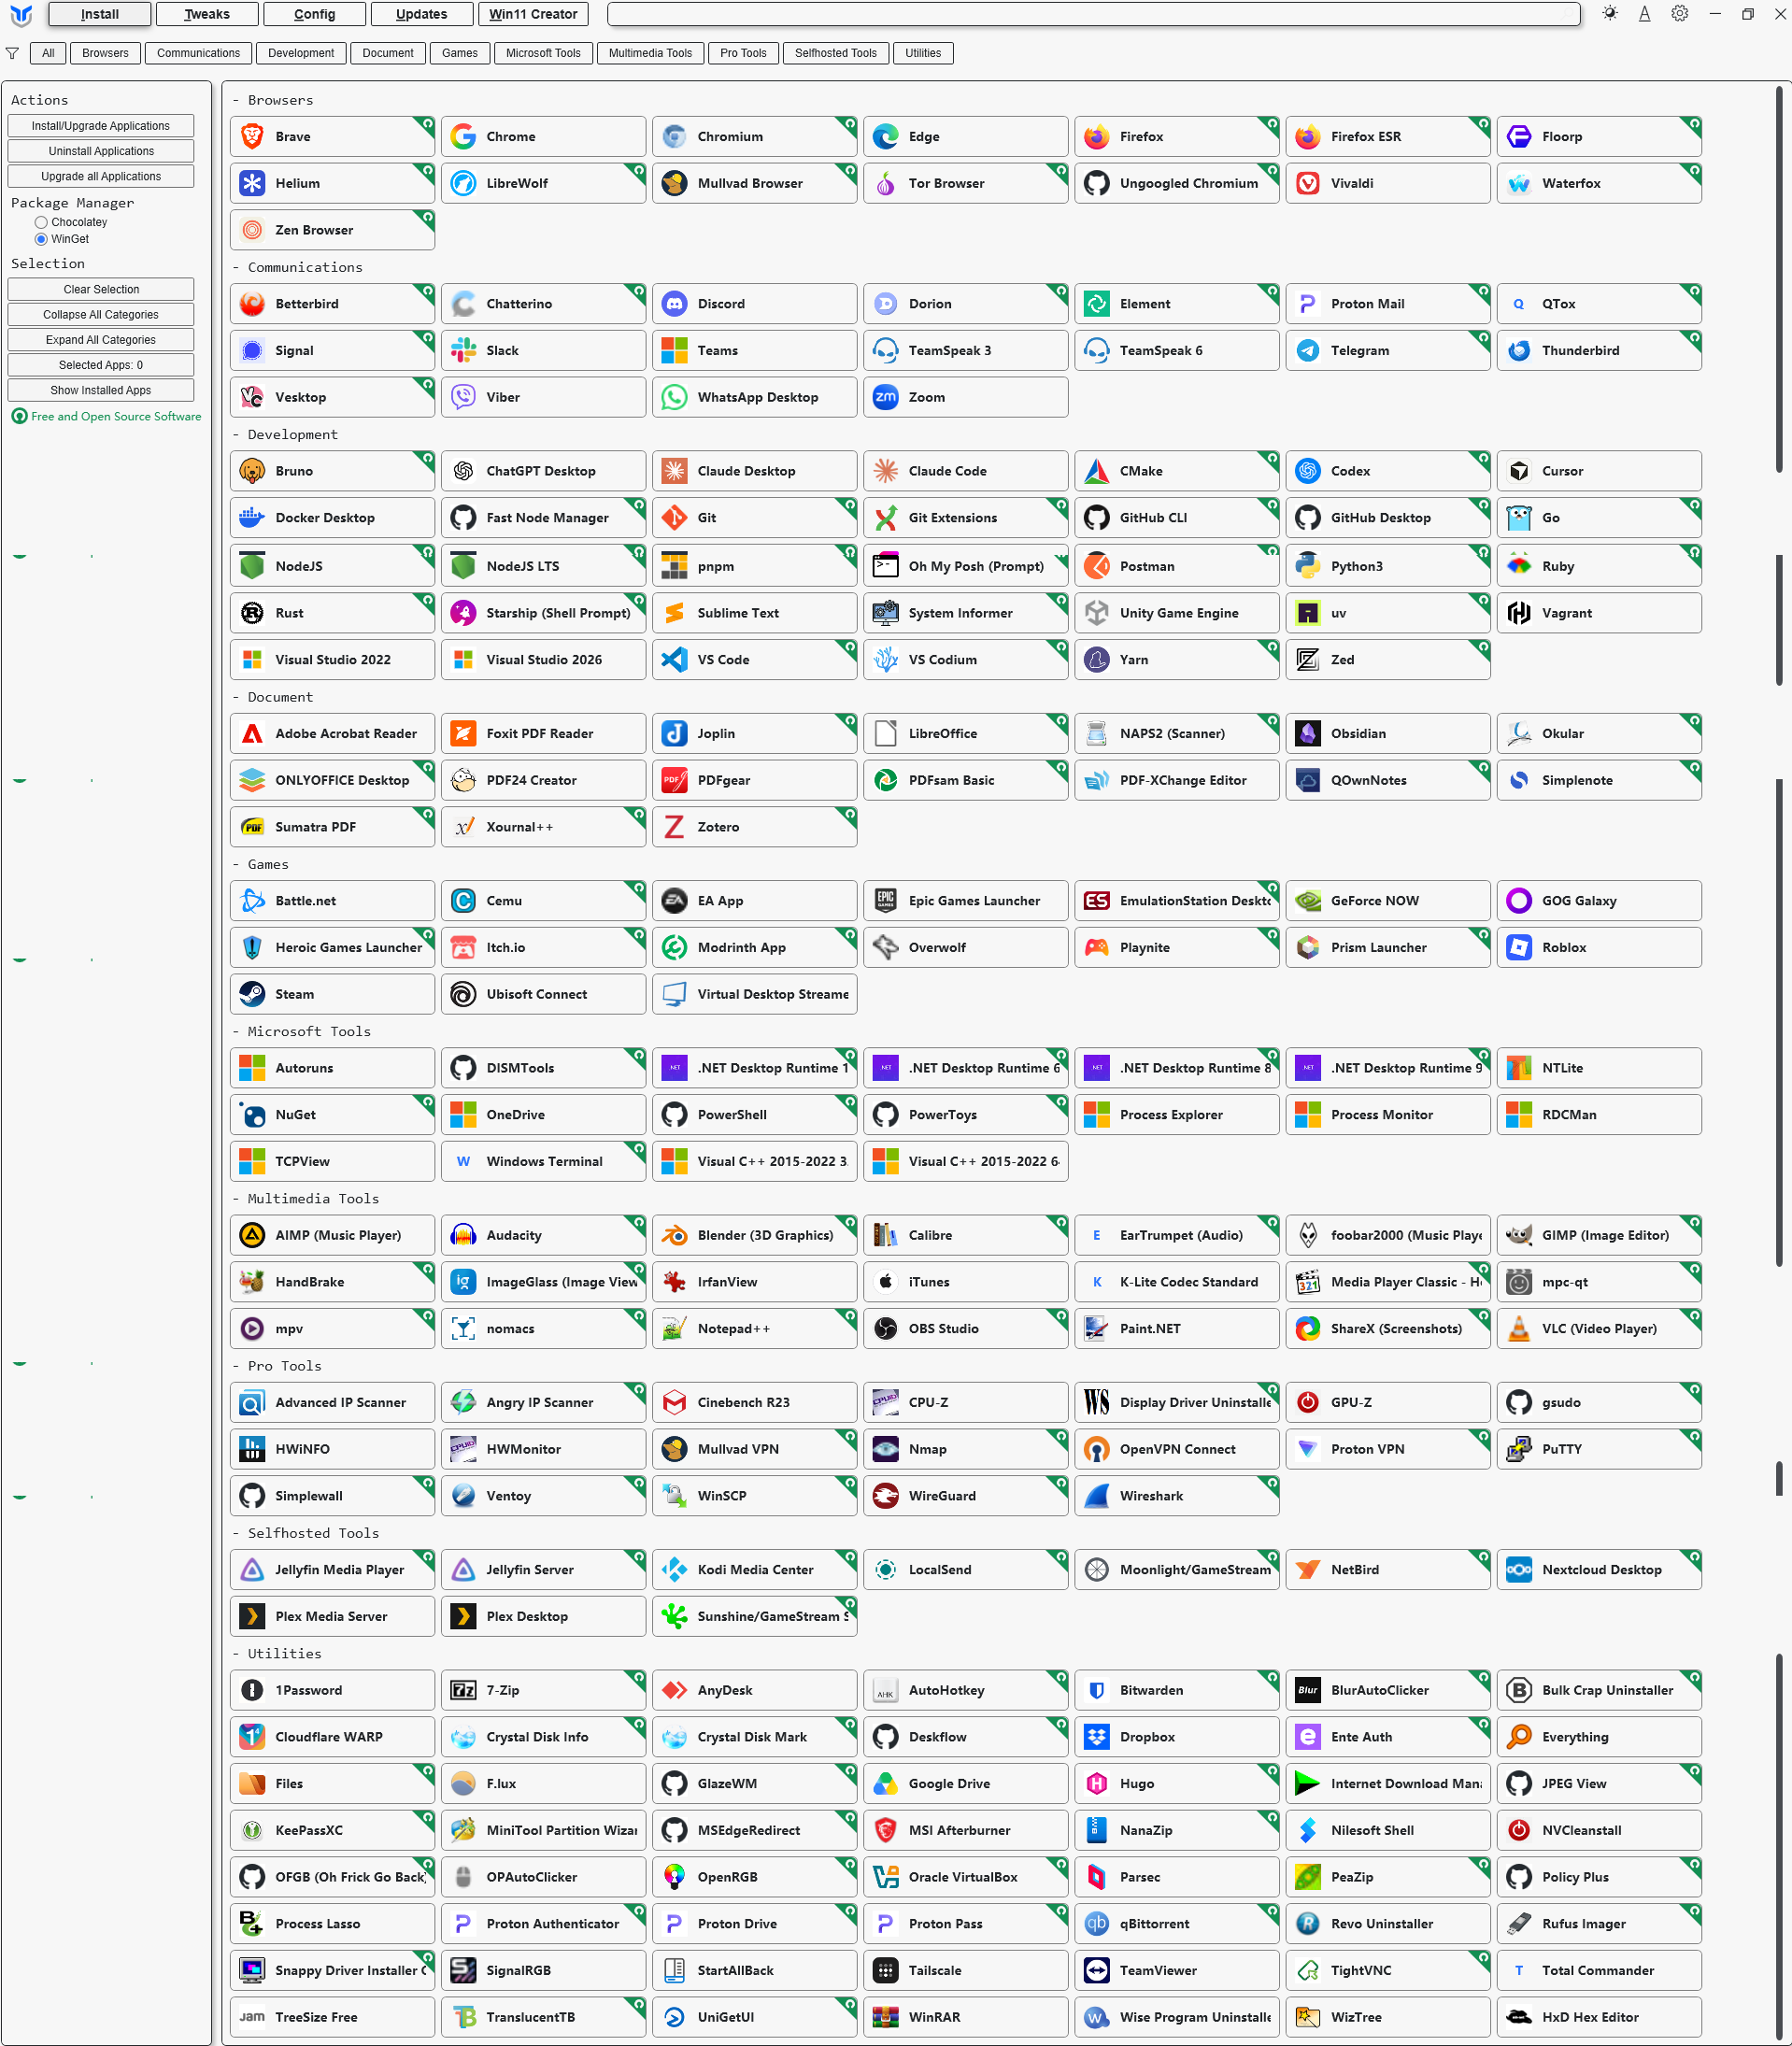The image size is (1792, 2046).
Task: Collapse the Pro Tools category header
Action: [277, 1366]
